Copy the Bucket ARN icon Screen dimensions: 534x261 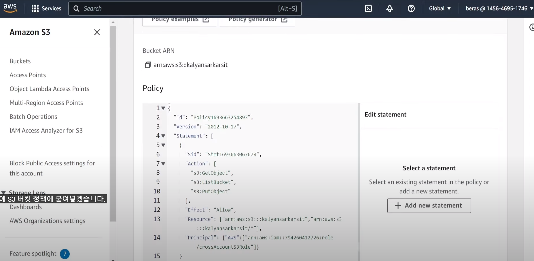[148, 65]
